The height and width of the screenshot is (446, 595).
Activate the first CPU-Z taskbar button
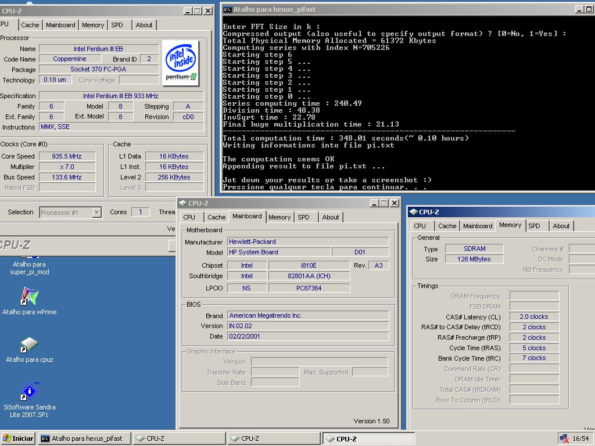click(x=180, y=438)
